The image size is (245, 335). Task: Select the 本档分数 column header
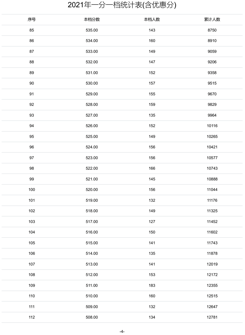[x=92, y=19]
